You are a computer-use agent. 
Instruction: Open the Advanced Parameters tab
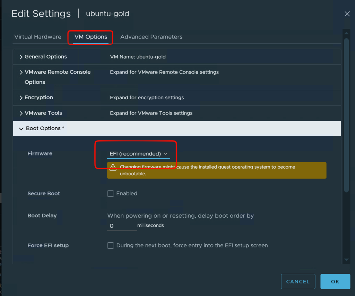151,37
